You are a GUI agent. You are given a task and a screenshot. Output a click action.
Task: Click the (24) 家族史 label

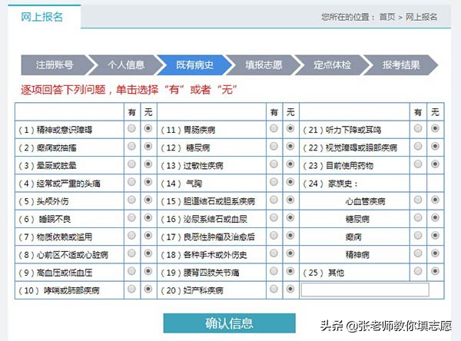330,184
